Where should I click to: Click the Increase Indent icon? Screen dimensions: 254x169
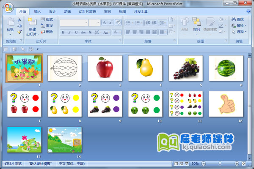154,23
